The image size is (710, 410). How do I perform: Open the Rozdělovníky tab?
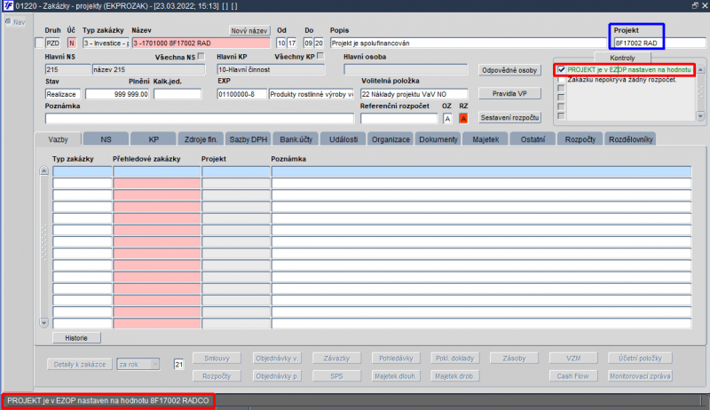pyautogui.click(x=630, y=139)
